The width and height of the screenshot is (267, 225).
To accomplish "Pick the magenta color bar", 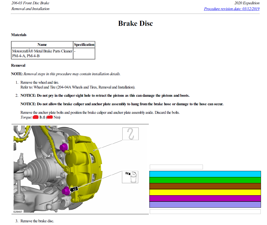I will pyautogui.click(x=205, y=198).
